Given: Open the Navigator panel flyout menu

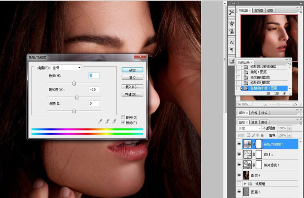Looking at the screenshot, I should click(300, 11).
